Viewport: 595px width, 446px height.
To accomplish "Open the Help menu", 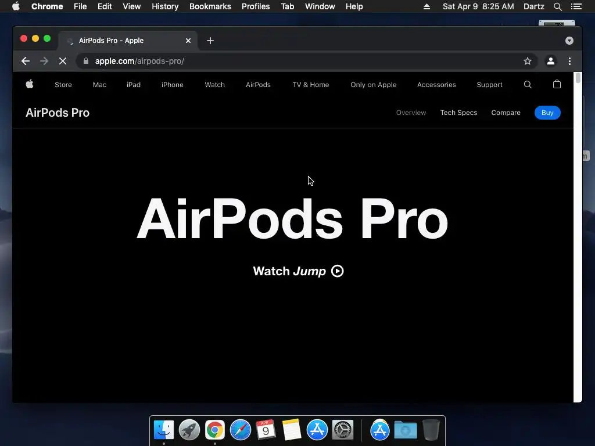I will pos(354,6).
